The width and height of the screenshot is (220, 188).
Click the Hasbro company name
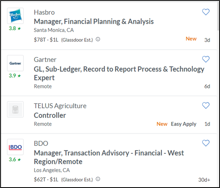click(x=44, y=12)
